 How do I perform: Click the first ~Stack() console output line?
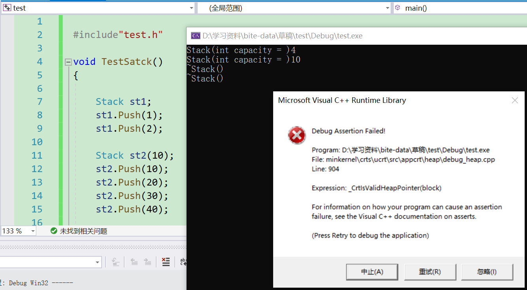pos(205,69)
